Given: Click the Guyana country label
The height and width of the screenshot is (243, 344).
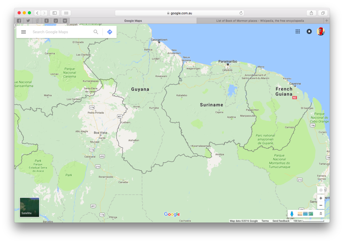Looking at the screenshot, I should 140,89.
